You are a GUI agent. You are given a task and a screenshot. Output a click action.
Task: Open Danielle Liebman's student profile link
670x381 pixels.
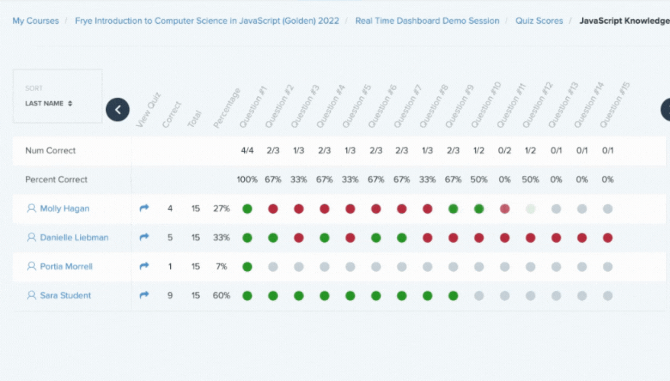point(74,237)
